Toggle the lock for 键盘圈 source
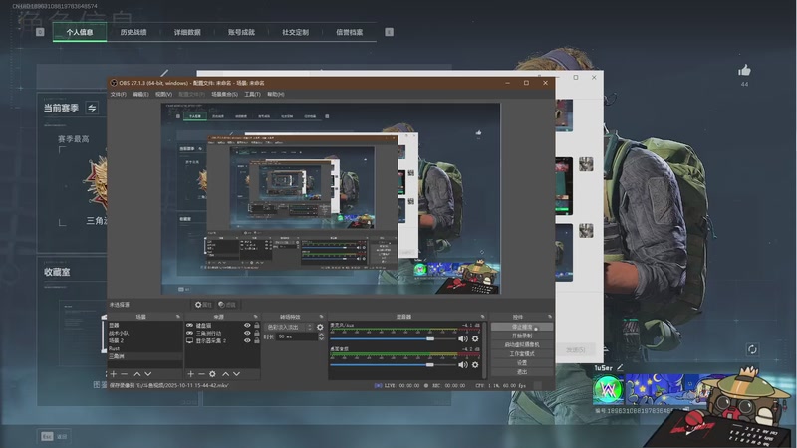Screen dimensions: 797x448 257,326
